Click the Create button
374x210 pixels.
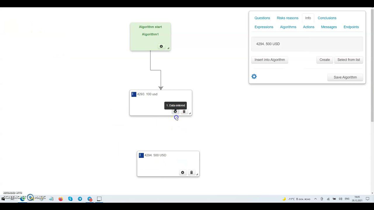pos(325,60)
